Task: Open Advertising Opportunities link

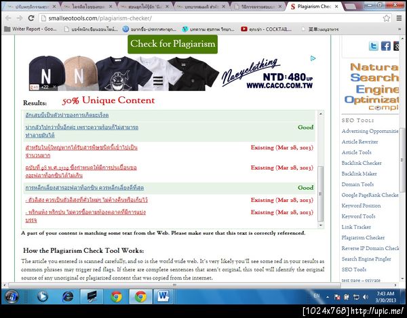Action: [x=370, y=131]
